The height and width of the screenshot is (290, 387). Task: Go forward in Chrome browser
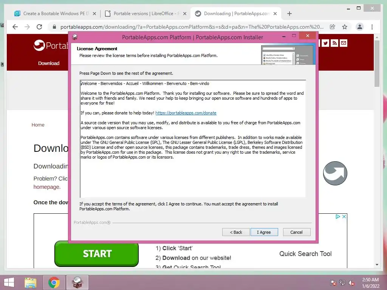(x=27, y=27)
